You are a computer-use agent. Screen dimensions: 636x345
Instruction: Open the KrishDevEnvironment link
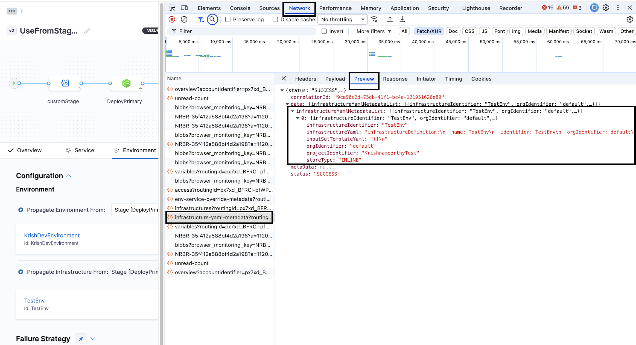[52, 235]
